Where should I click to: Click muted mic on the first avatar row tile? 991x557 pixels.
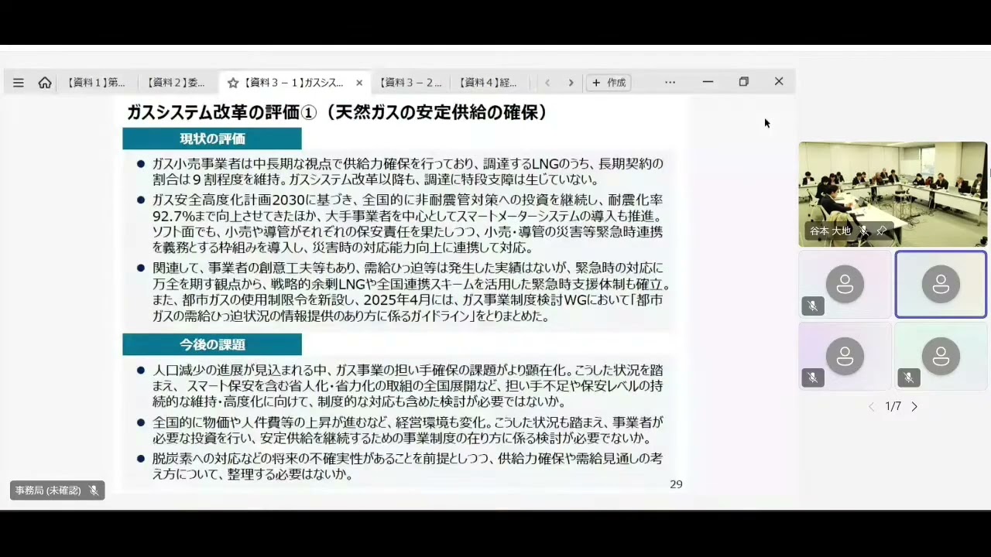click(812, 306)
